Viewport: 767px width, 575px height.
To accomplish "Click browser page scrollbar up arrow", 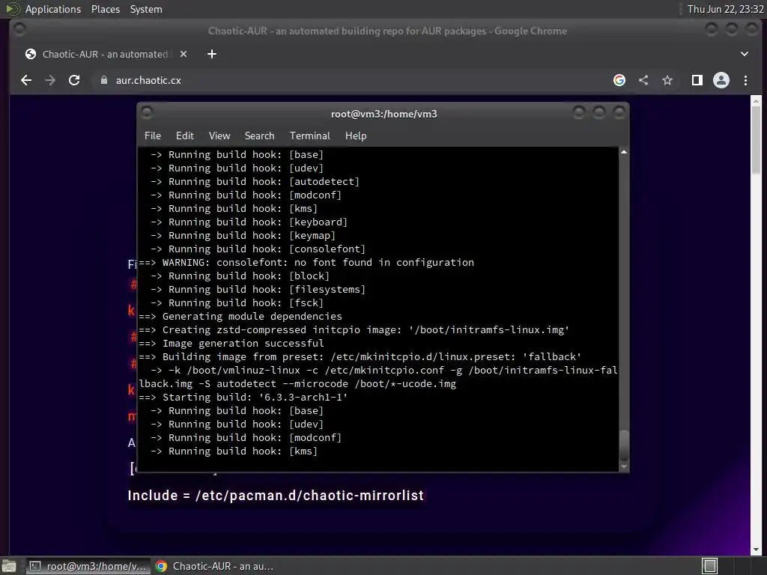I will 757,100.
